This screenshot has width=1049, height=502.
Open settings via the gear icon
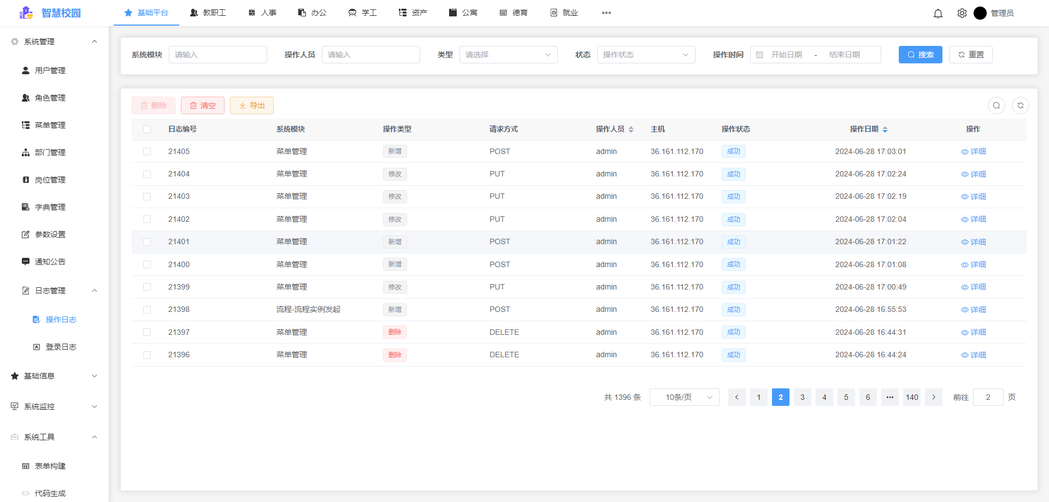point(962,13)
